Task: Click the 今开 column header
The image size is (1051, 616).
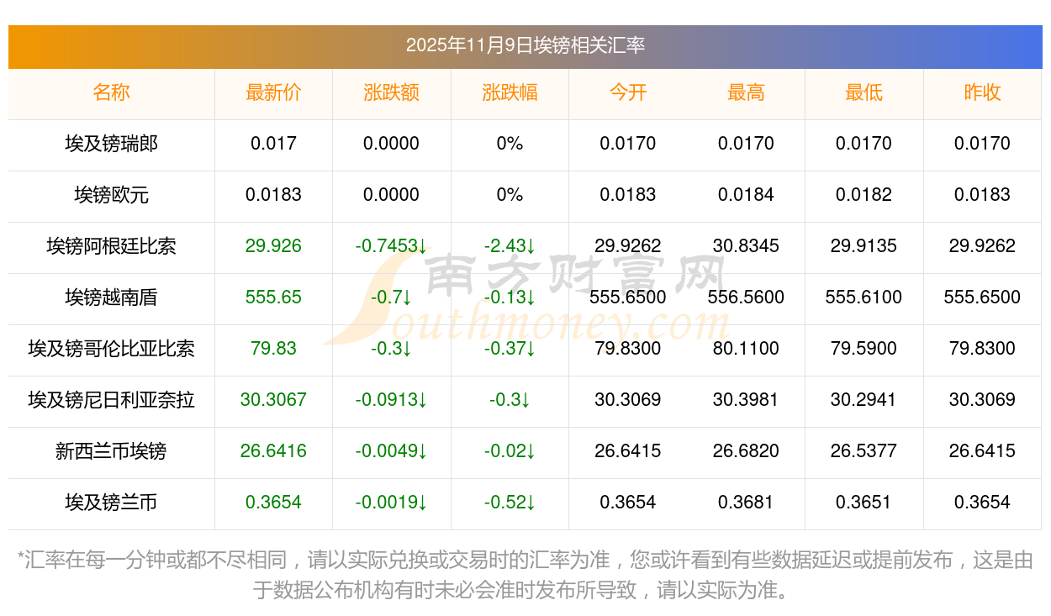Action: click(x=628, y=92)
